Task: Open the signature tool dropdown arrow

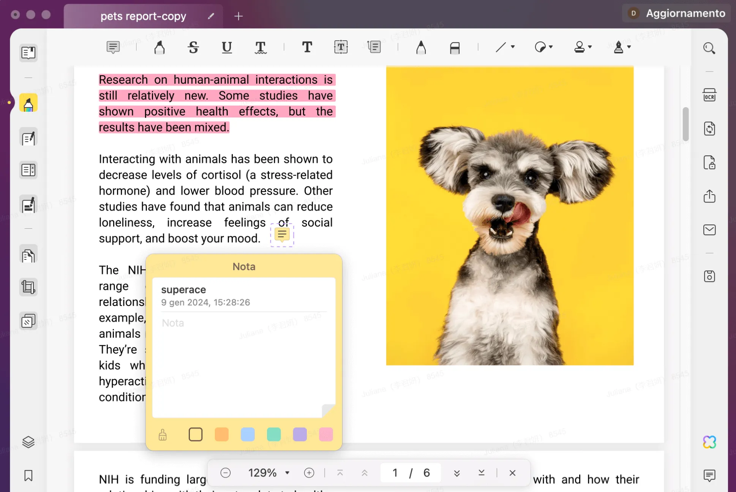Action: 629,47
